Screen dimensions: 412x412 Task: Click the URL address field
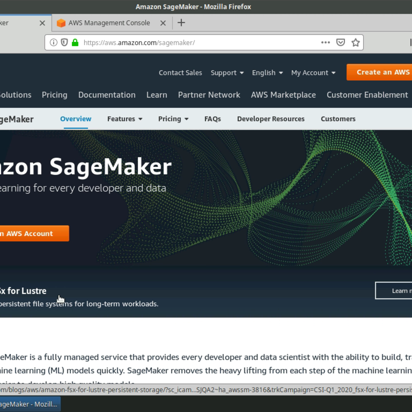(199, 43)
